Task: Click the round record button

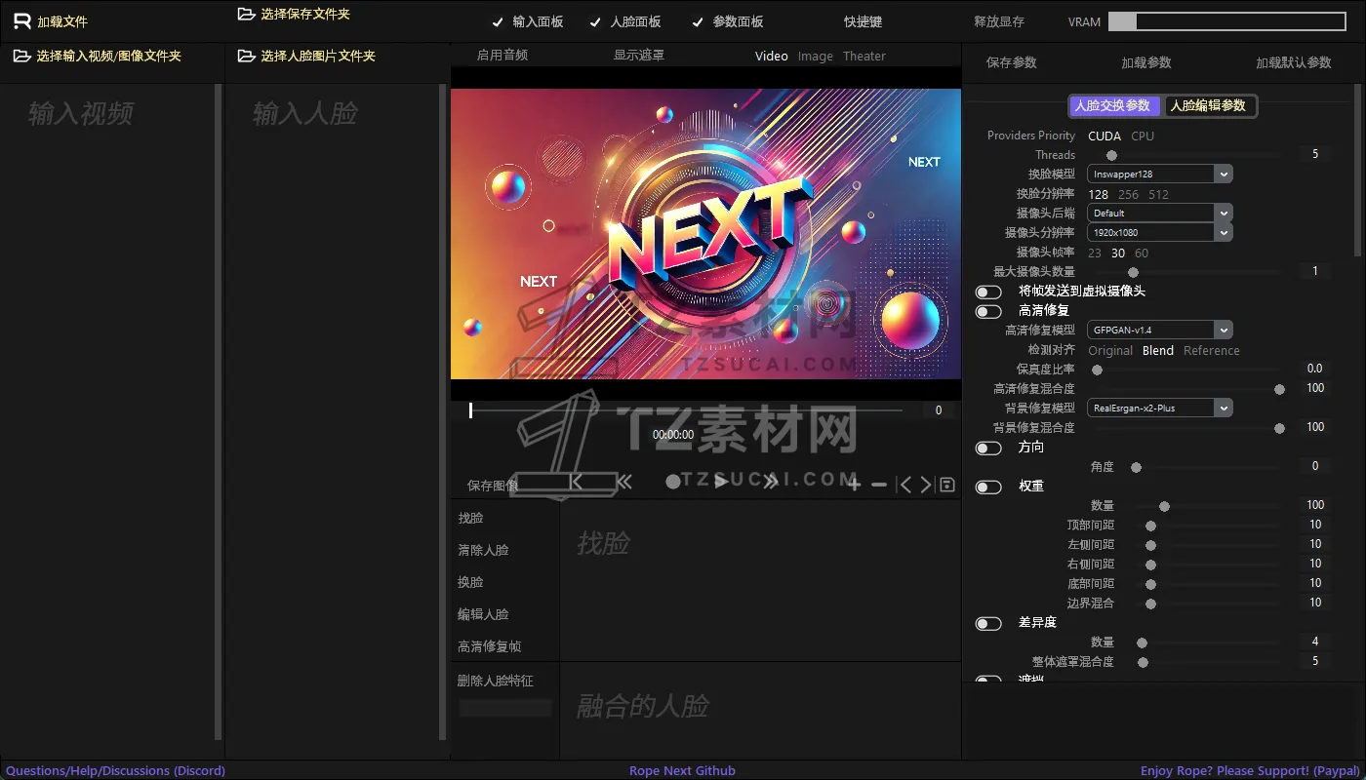Action: pyautogui.click(x=672, y=481)
